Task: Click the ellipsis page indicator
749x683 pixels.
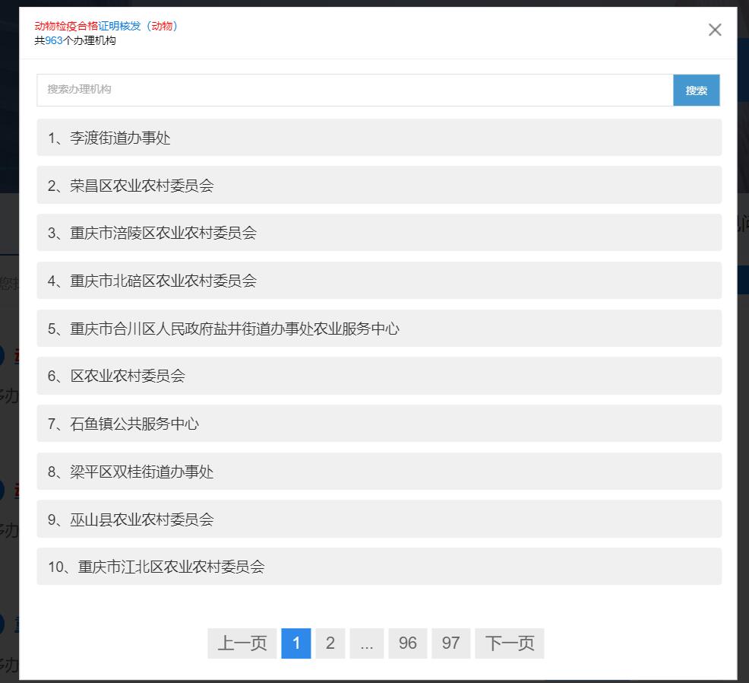Action: pyautogui.click(x=367, y=643)
